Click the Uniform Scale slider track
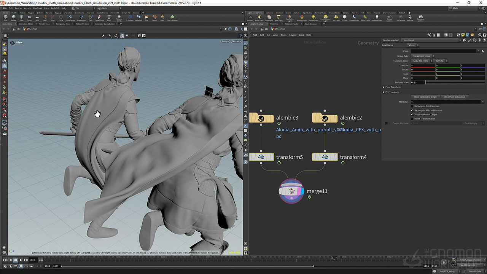This screenshot has height=274, width=487. [455, 82]
